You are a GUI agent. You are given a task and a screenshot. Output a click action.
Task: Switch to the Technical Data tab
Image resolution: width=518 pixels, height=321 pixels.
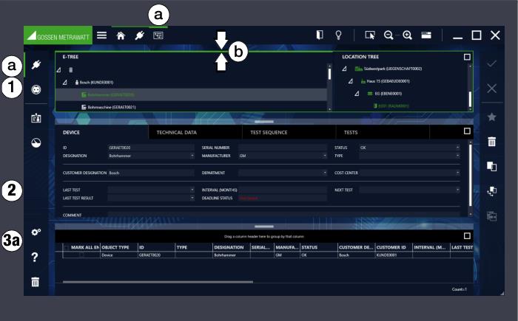[195, 132]
